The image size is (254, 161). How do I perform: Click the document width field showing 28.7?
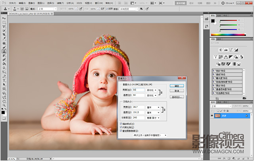[x=139, y=107]
